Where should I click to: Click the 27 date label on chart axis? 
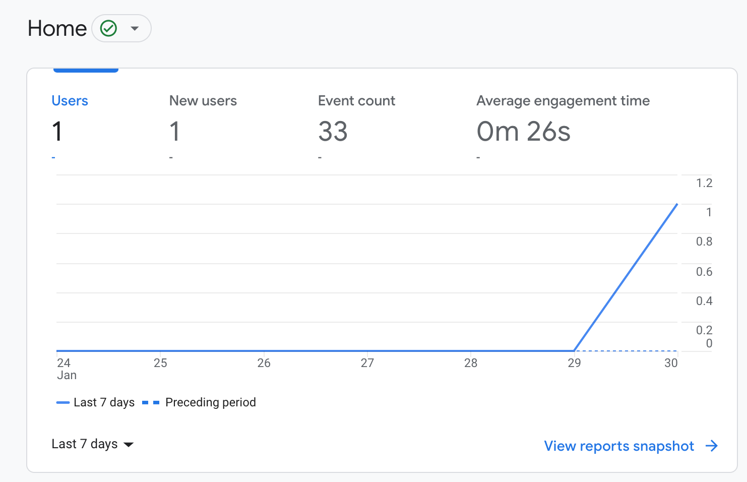point(367,363)
